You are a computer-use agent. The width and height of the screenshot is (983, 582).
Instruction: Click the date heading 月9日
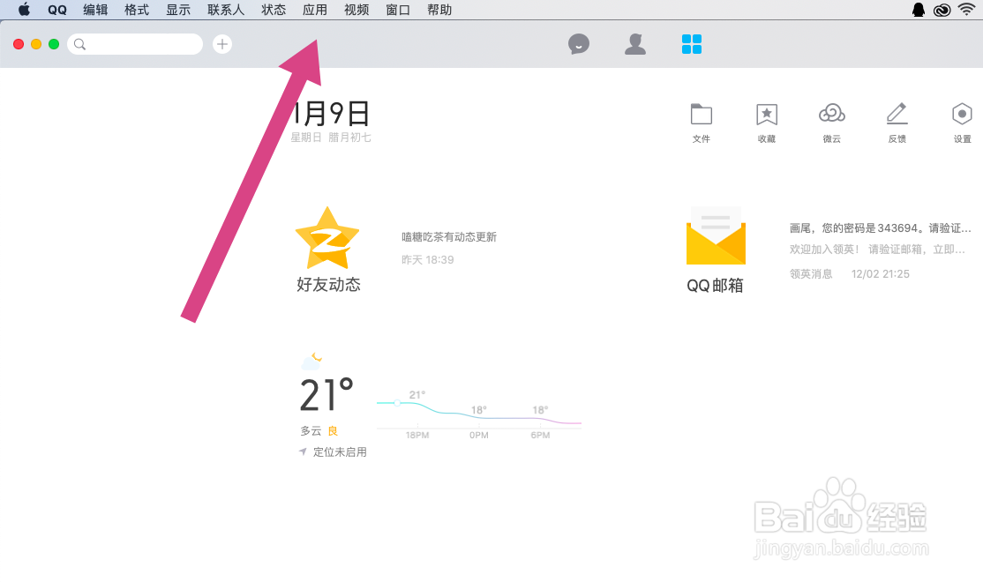coord(332,114)
